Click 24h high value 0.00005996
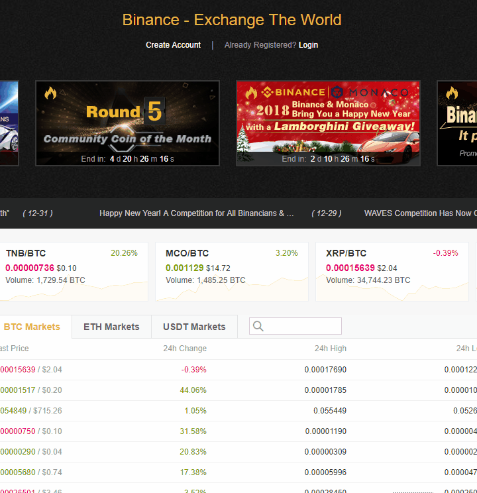This screenshot has height=493, width=477. (325, 472)
